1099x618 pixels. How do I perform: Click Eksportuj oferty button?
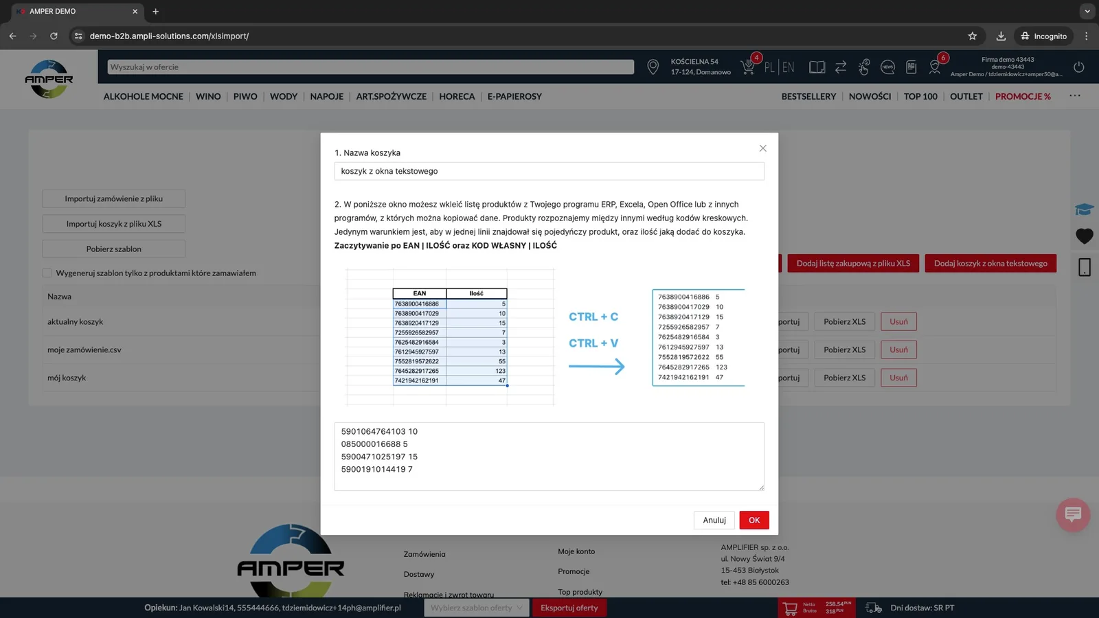click(569, 608)
